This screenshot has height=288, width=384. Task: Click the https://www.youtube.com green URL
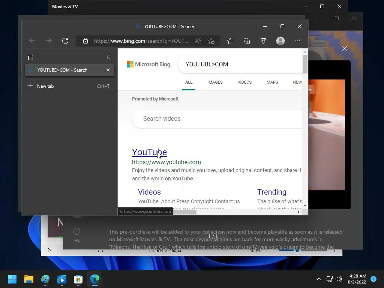coord(166,162)
